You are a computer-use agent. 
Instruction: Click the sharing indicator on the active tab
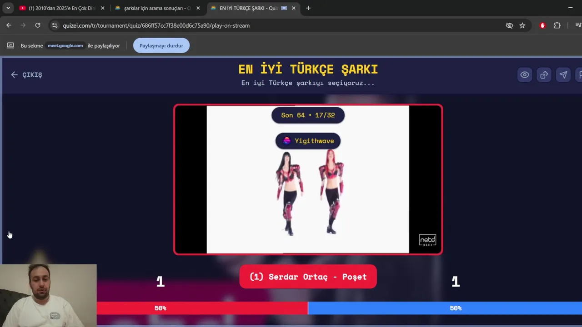[284, 8]
